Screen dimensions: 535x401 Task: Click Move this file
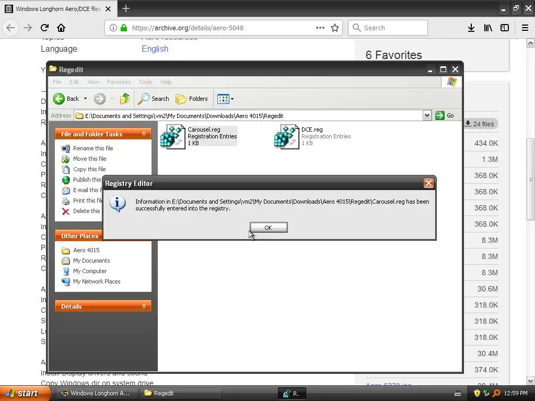point(89,159)
